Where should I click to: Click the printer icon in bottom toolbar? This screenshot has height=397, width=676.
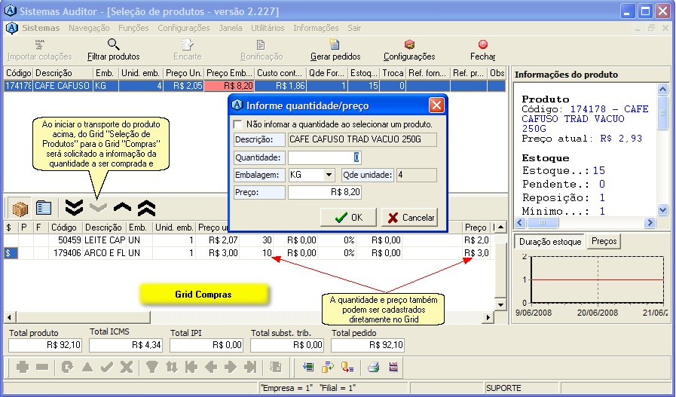372,367
